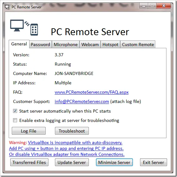
Task: Click version number 3.37
Action: tap(59, 55)
